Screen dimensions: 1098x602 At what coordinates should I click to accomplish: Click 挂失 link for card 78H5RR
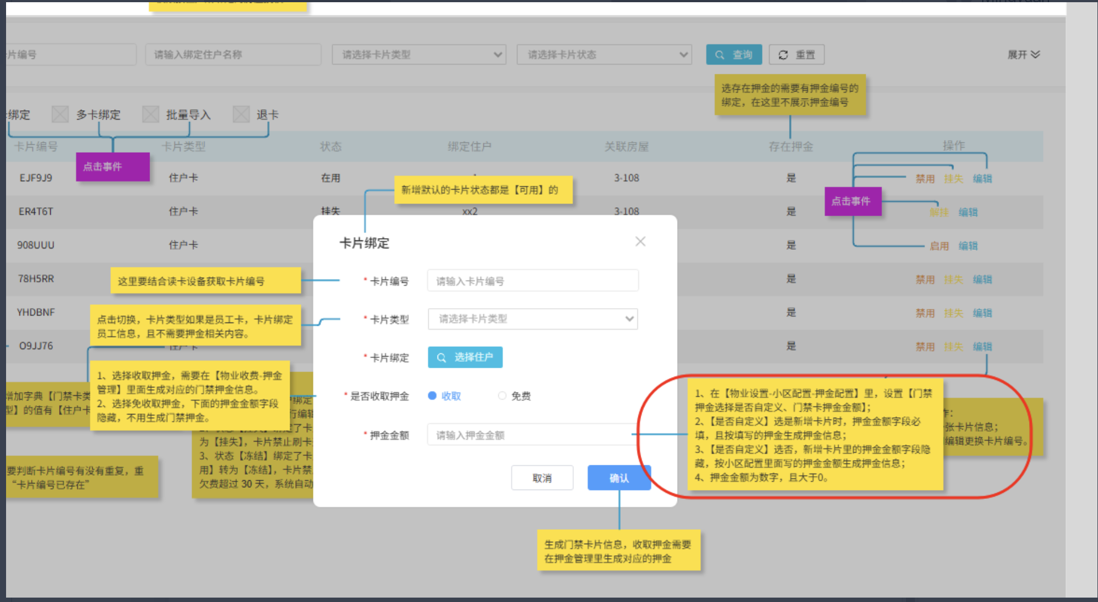pyautogui.click(x=953, y=279)
